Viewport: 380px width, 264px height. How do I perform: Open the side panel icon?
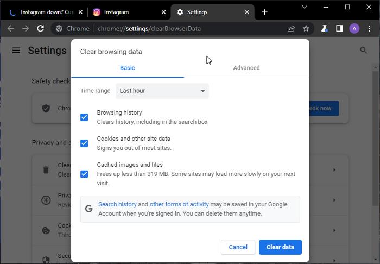point(339,28)
